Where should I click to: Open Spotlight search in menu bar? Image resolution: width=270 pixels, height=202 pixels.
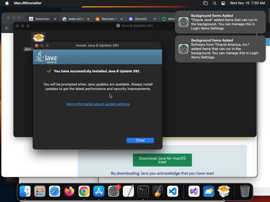click(x=215, y=3)
